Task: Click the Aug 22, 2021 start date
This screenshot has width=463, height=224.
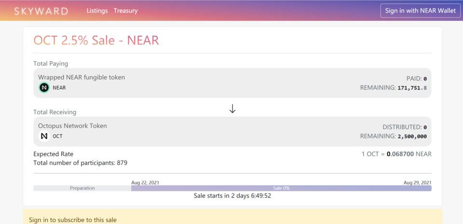Action: pos(145,183)
